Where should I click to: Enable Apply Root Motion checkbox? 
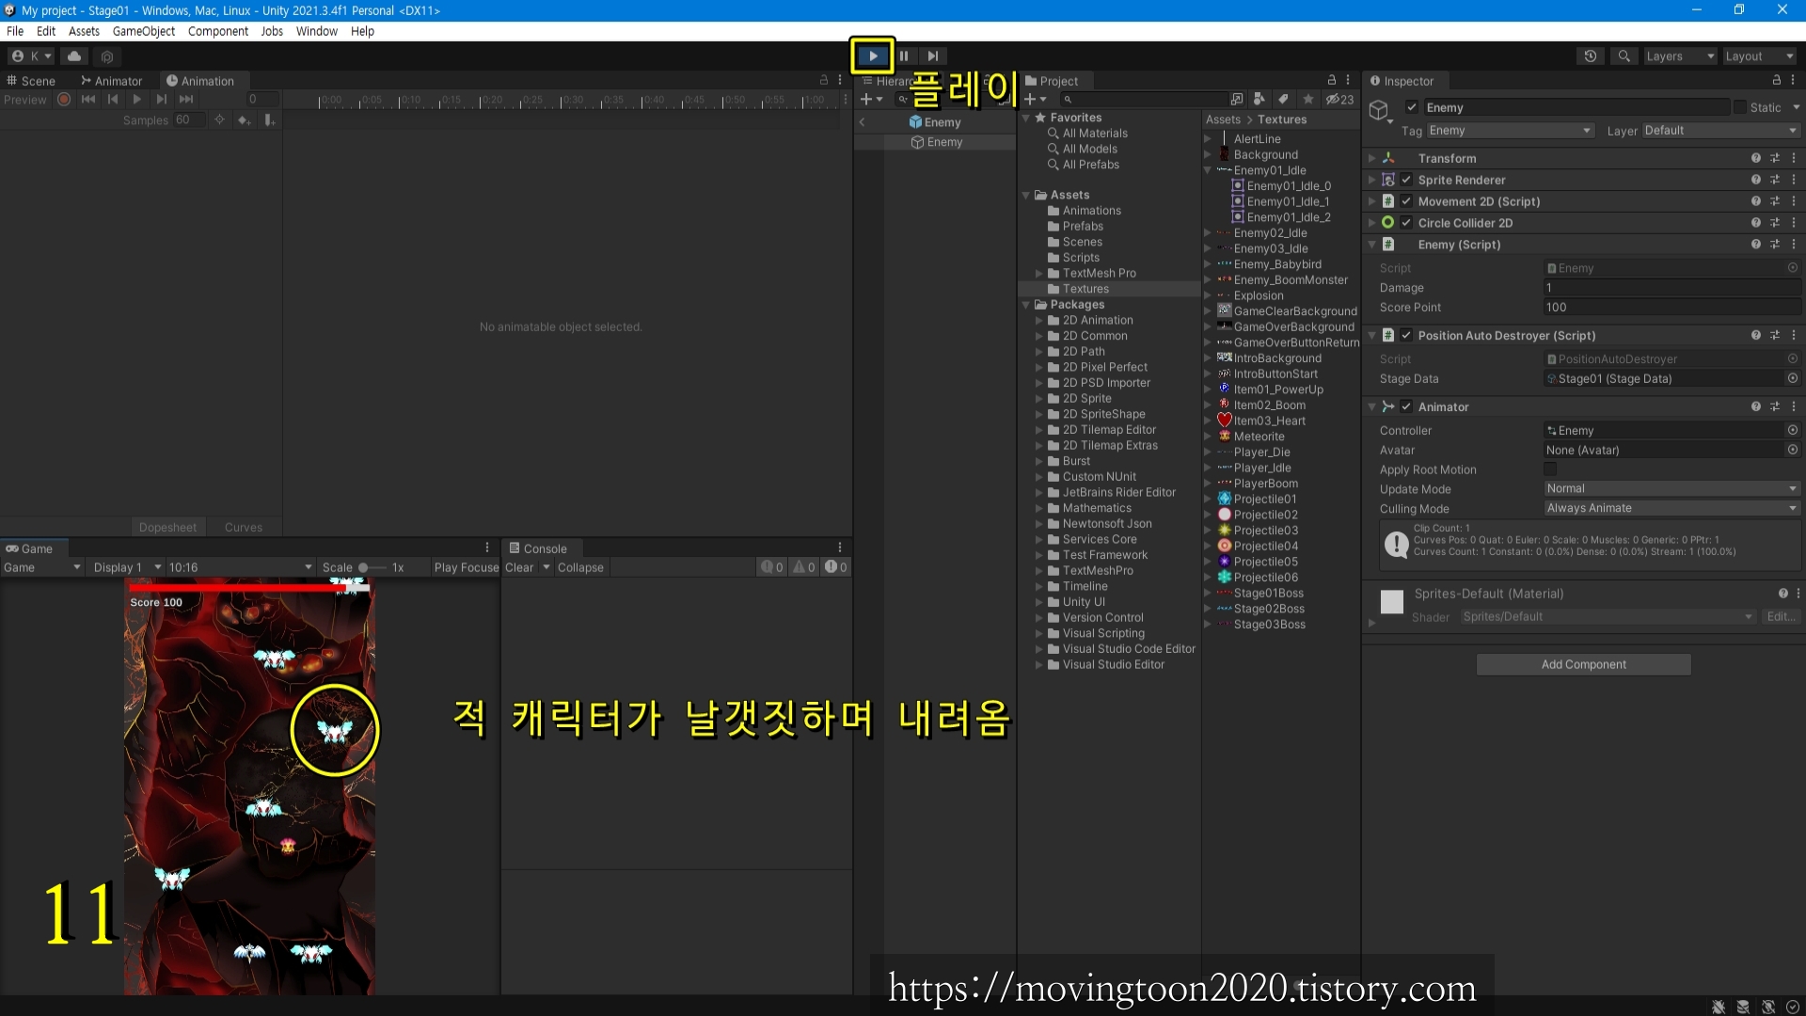[x=1550, y=469]
